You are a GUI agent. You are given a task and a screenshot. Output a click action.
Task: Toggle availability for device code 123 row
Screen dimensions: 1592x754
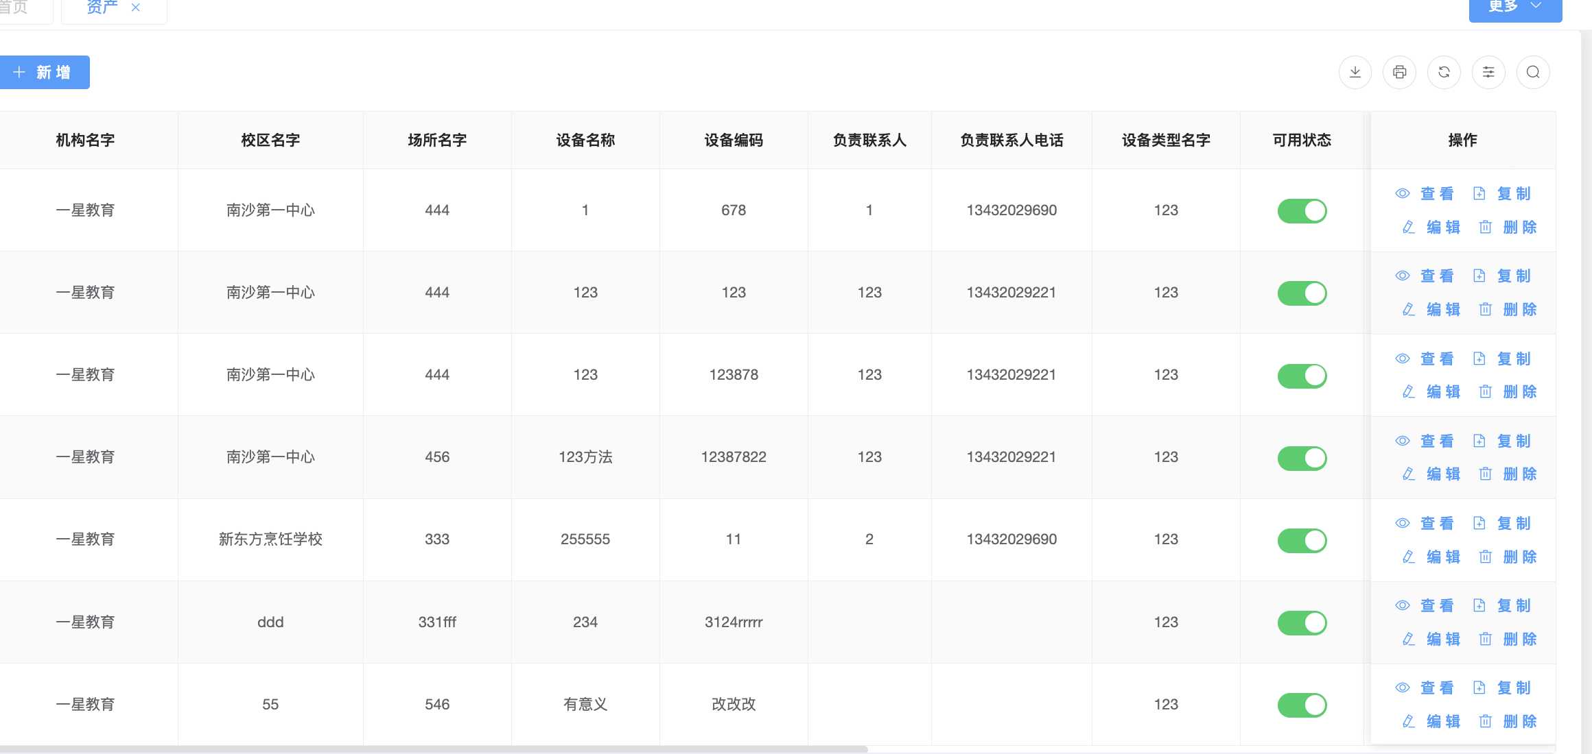click(x=1302, y=293)
